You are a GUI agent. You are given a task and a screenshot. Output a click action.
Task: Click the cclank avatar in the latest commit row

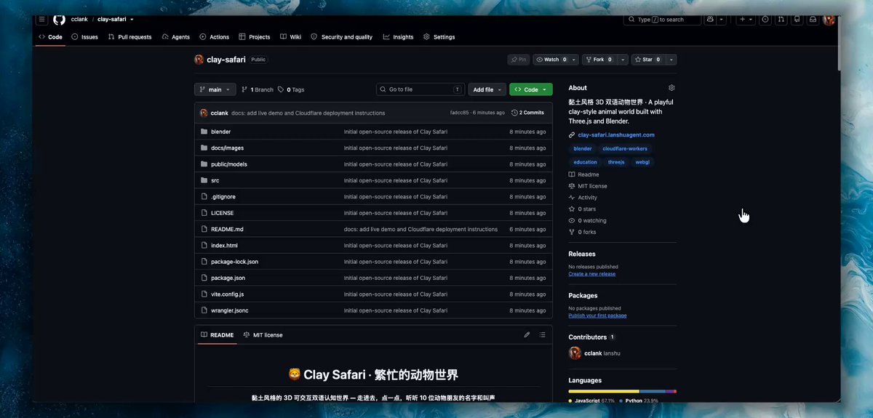(x=204, y=113)
